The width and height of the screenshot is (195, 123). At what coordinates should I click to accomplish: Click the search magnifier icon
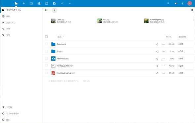coord(168,3)
